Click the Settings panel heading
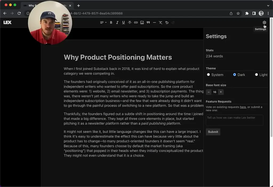Image resolution: width=273 pixels, height=187 pixels. pyautogui.click(x=216, y=36)
